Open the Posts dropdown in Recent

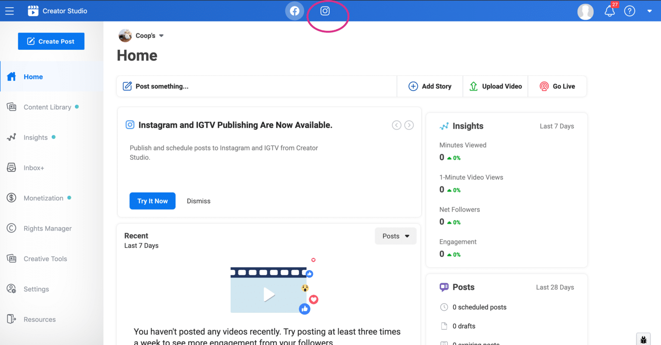(395, 236)
